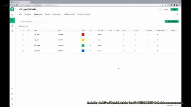Click the 'LED PIN11' alias cell

(x=61, y=51)
